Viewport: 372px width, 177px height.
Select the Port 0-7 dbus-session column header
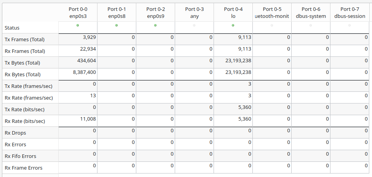(349, 12)
